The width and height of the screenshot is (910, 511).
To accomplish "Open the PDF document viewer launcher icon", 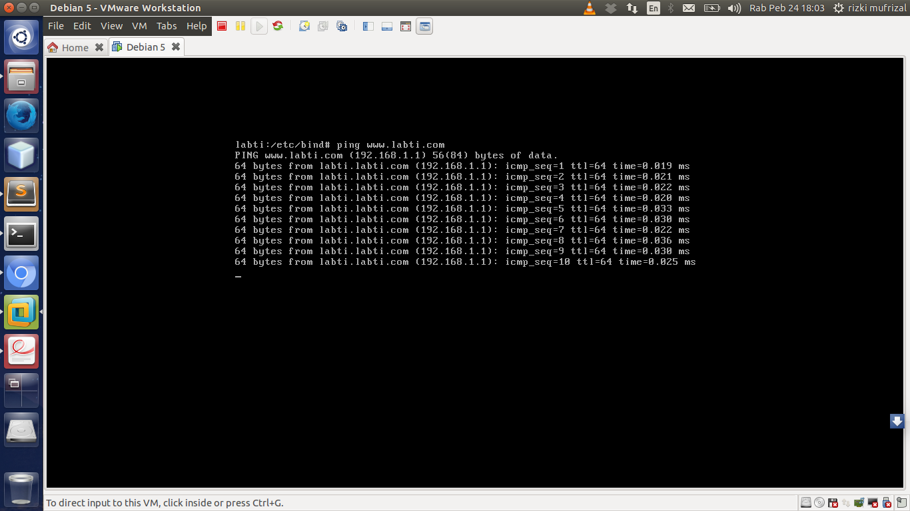I will pos(21,351).
